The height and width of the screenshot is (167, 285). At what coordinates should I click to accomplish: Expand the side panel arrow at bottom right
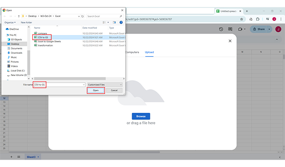coord(280,157)
